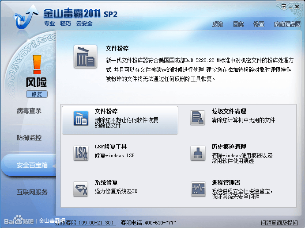This screenshot has width=305, height=228.
Task: Switch to the 病毒查杀 (Virus Scan) tab
Action: pos(29,111)
